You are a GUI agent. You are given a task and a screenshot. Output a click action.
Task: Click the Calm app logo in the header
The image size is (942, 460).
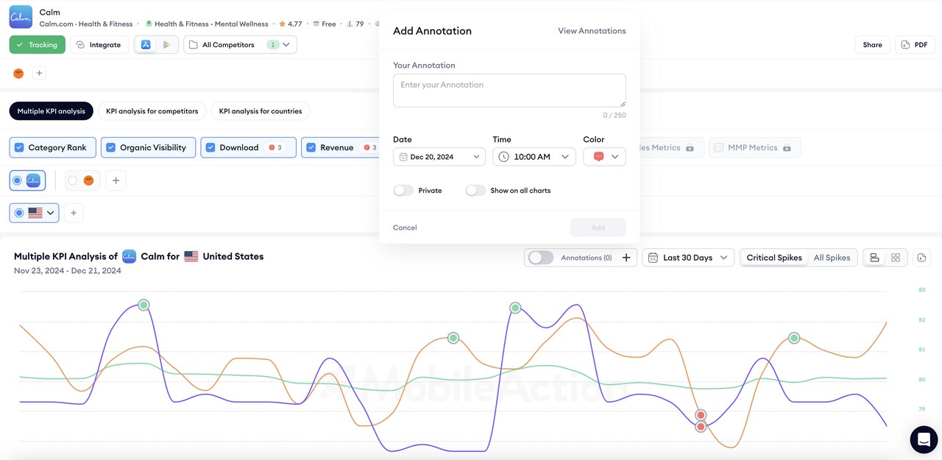tap(21, 17)
